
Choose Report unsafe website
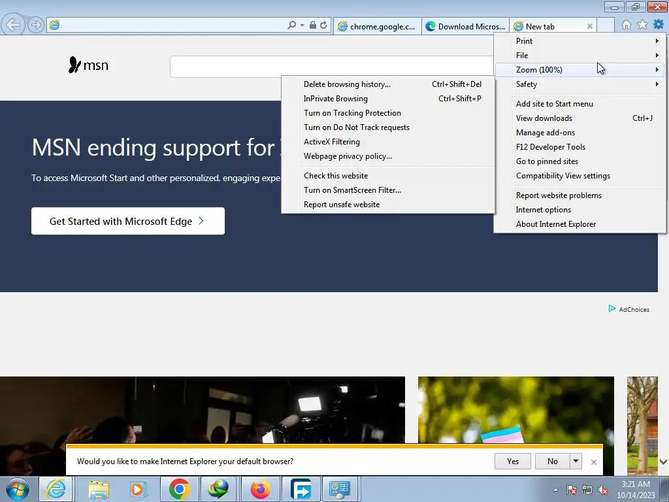[388, 205]
